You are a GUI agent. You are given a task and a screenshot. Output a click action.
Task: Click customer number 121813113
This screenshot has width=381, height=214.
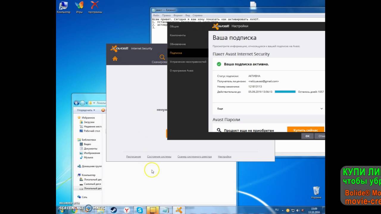255,86
